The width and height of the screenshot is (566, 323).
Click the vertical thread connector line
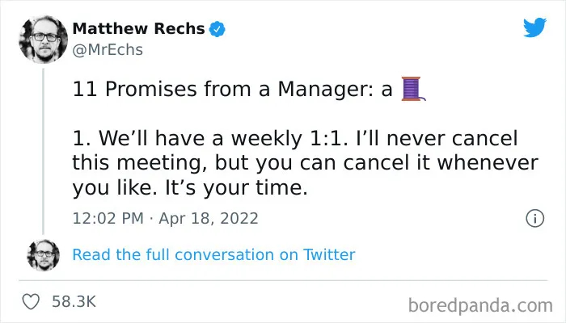(x=44, y=151)
